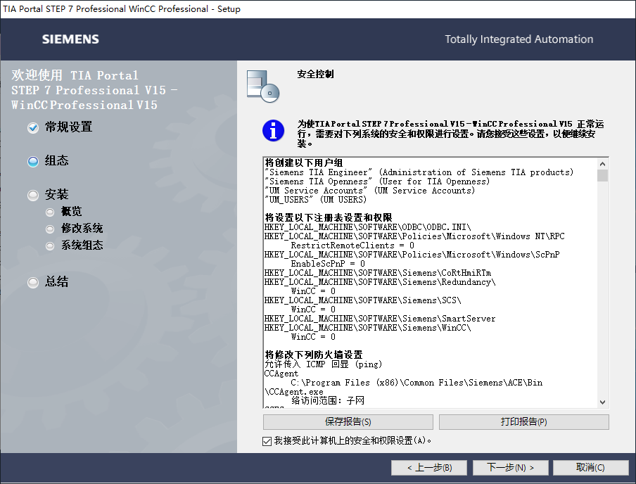Click the 将修改下列防火墙设置 heading
This screenshot has height=484, width=636.
pyautogui.click(x=314, y=355)
